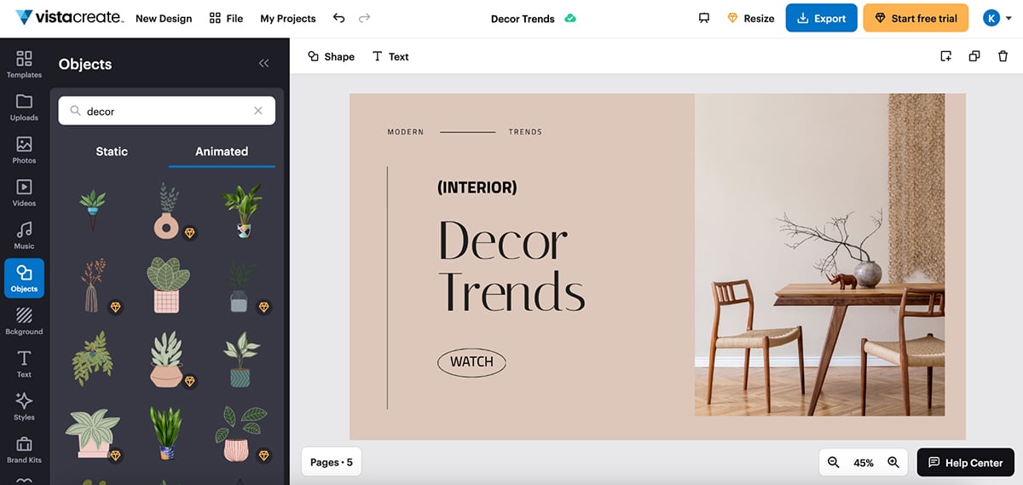Open the Background sidebar panel
This screenshot has width=1023, height=485.
pyautogui.click(x=24, y=321)
